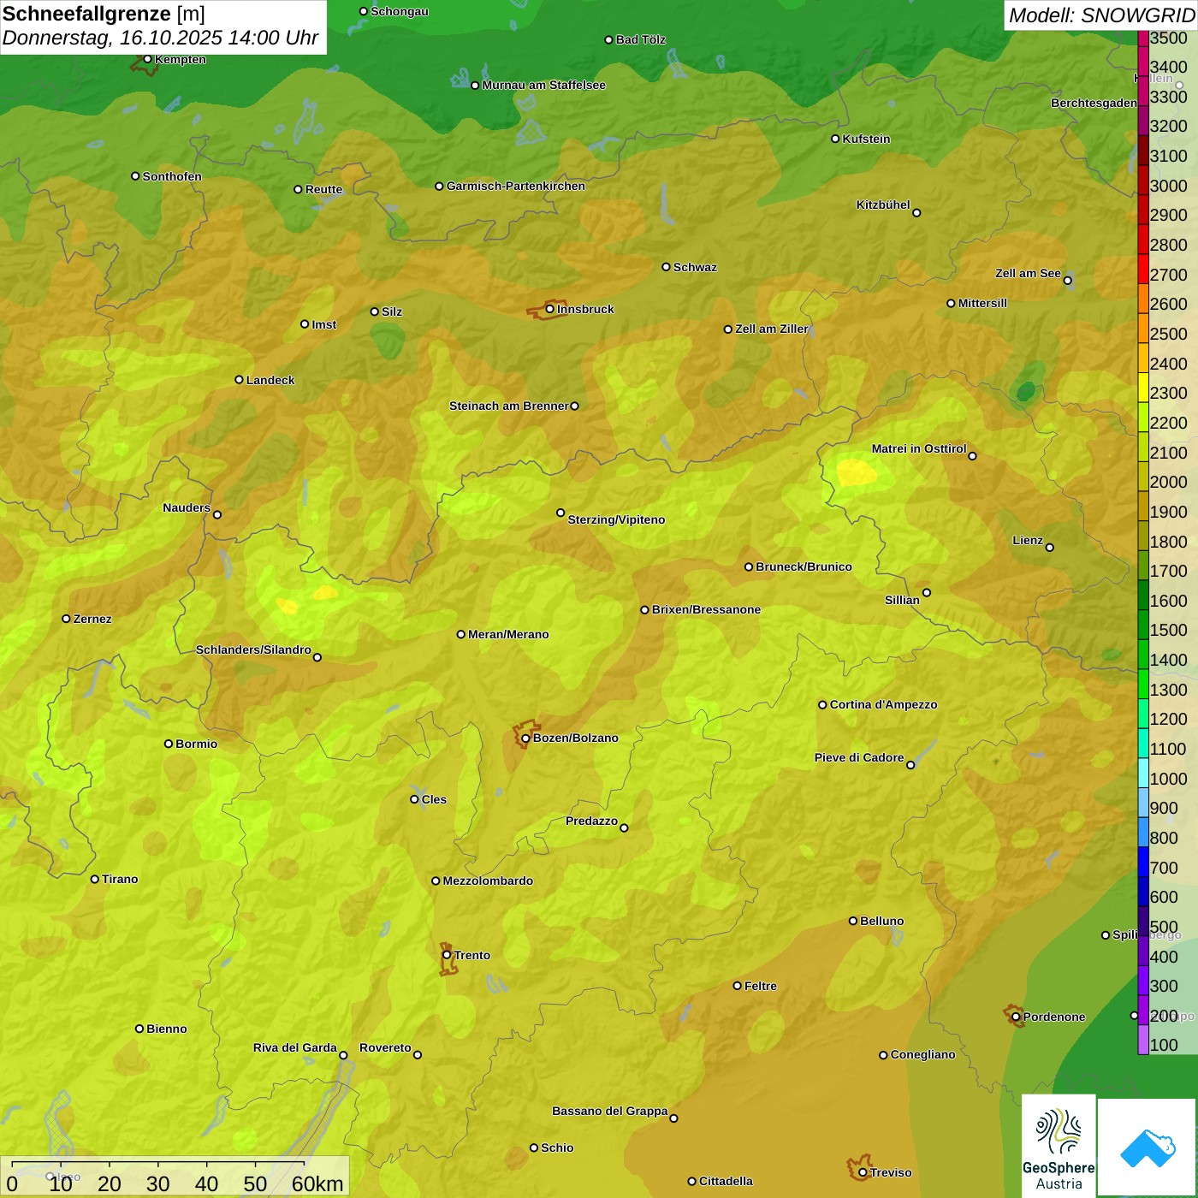This screenshot has width=1198, height=1198.
Task: Click the 'Cittadella' town label
Action: pos(726,1181)
